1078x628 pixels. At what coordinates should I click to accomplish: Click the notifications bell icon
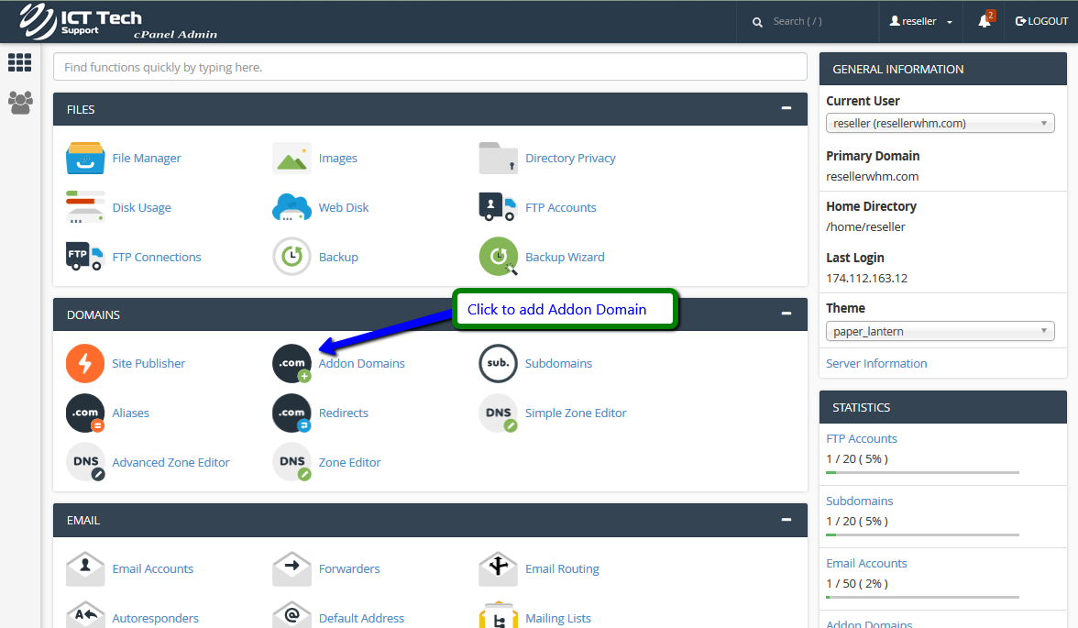coord(984,21)
